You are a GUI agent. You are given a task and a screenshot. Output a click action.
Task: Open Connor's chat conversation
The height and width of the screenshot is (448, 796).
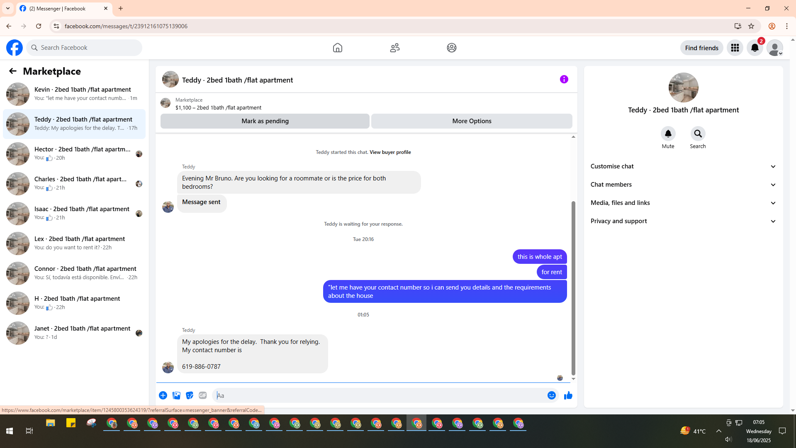click(74, 273)
